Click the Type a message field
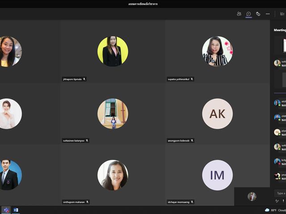 point(280,193)
